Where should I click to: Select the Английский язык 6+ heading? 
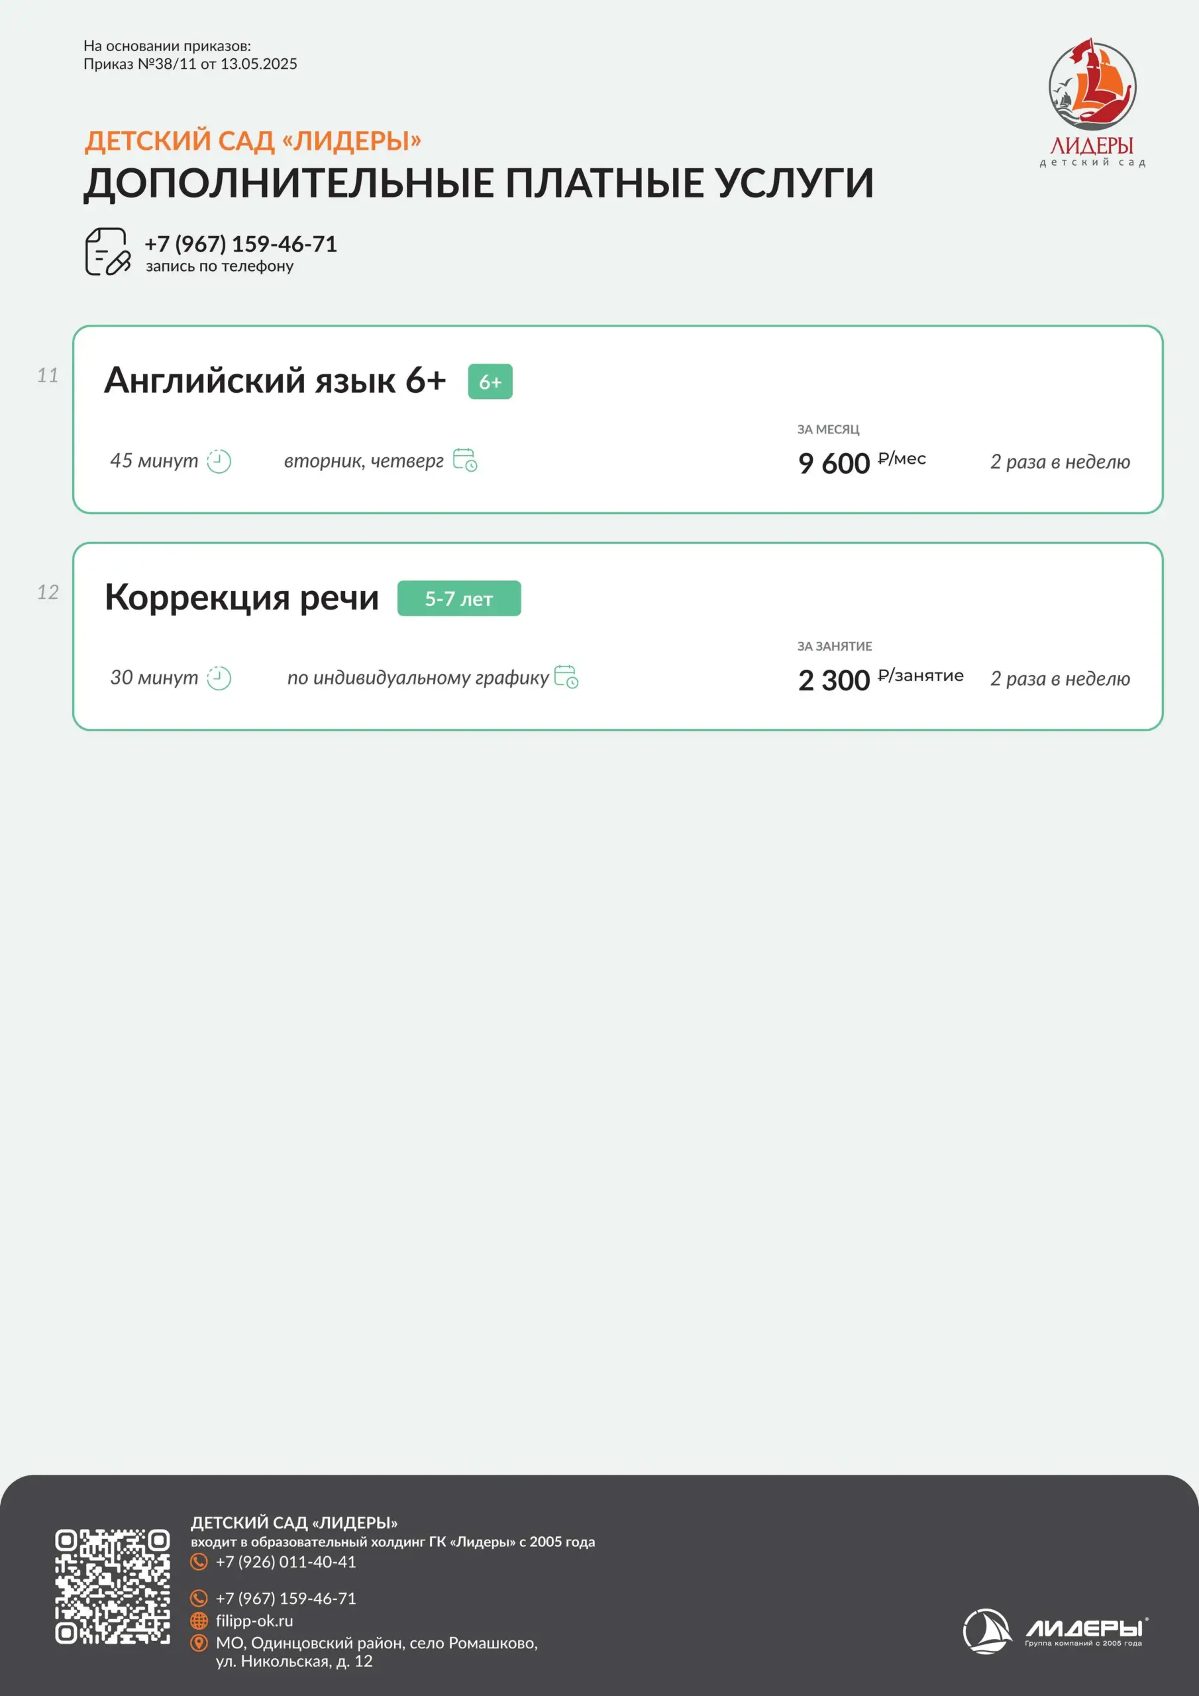point(275,380)
